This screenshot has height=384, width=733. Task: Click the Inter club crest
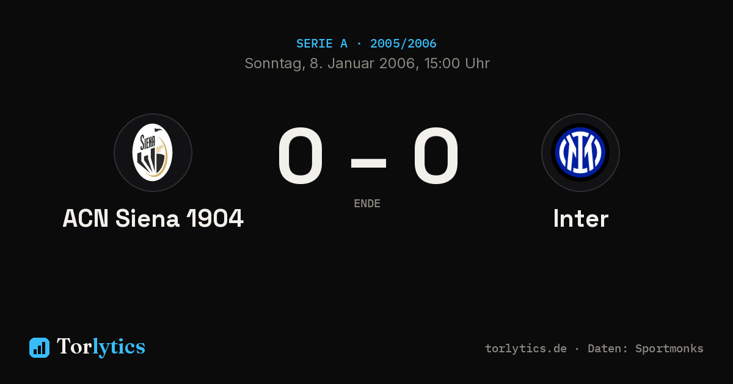pyautogui.click(x=580, y=152)
